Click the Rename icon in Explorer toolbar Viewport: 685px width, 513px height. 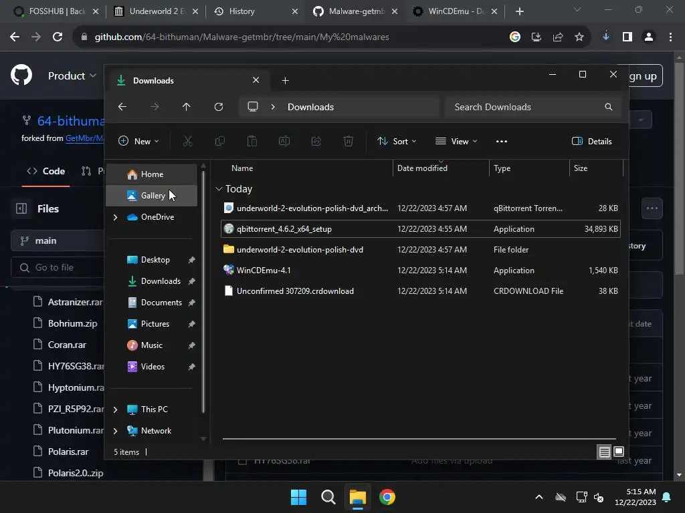pos(284,141)
